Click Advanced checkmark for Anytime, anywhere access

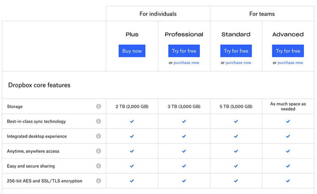[288, 151]
